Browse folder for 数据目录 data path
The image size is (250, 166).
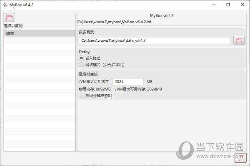coord(239,40)
